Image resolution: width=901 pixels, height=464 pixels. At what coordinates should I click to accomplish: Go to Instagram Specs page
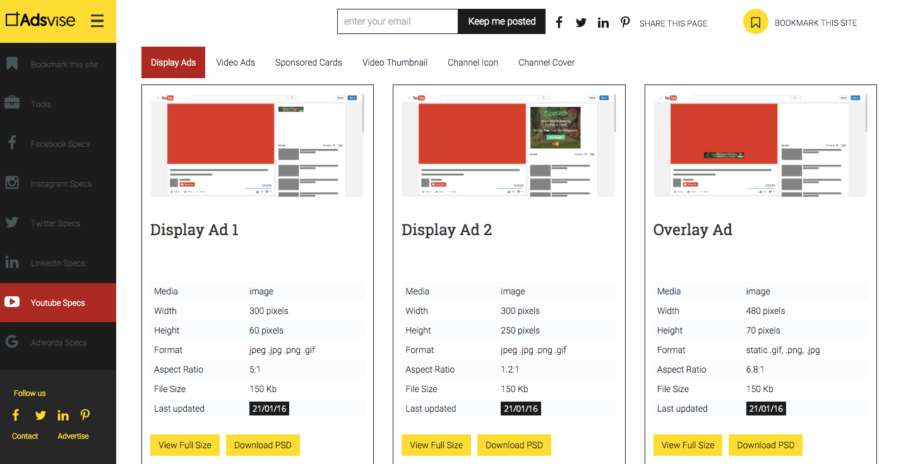click(x=58, y=183)
